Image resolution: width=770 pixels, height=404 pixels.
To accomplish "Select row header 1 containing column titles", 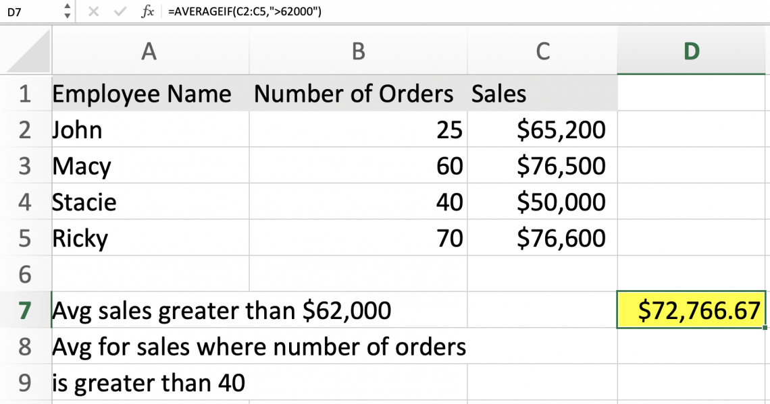I will tap(26, 94).
